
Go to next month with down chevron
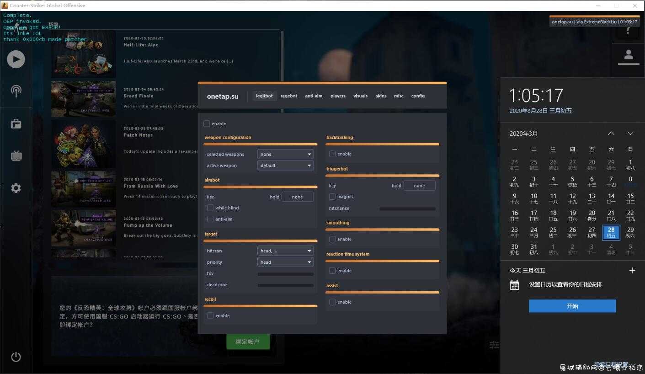pos(630,134)
